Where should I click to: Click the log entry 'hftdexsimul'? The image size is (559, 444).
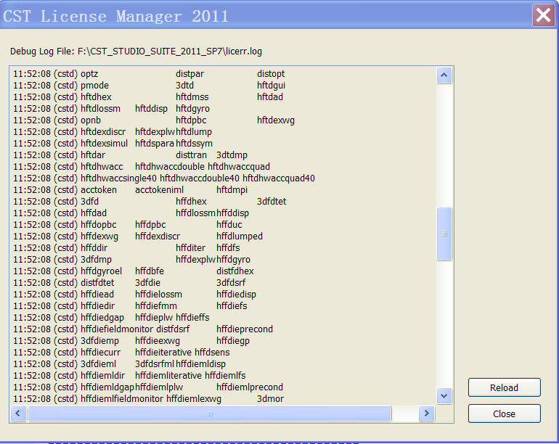click(104, 144)
